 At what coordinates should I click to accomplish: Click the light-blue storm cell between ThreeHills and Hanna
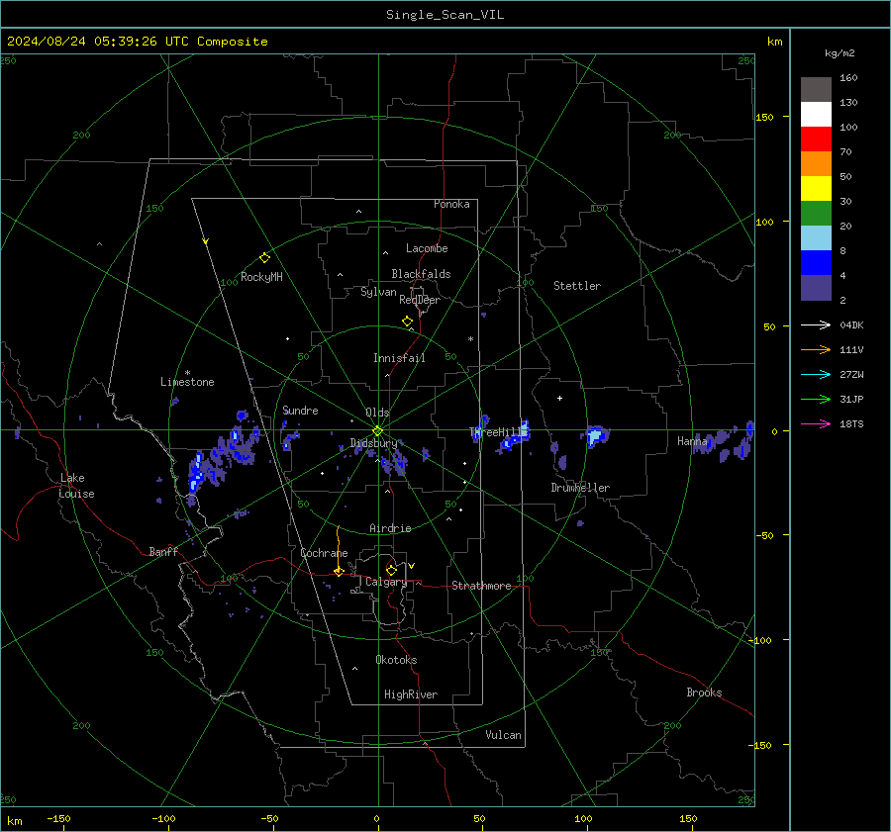pos(595,436)
